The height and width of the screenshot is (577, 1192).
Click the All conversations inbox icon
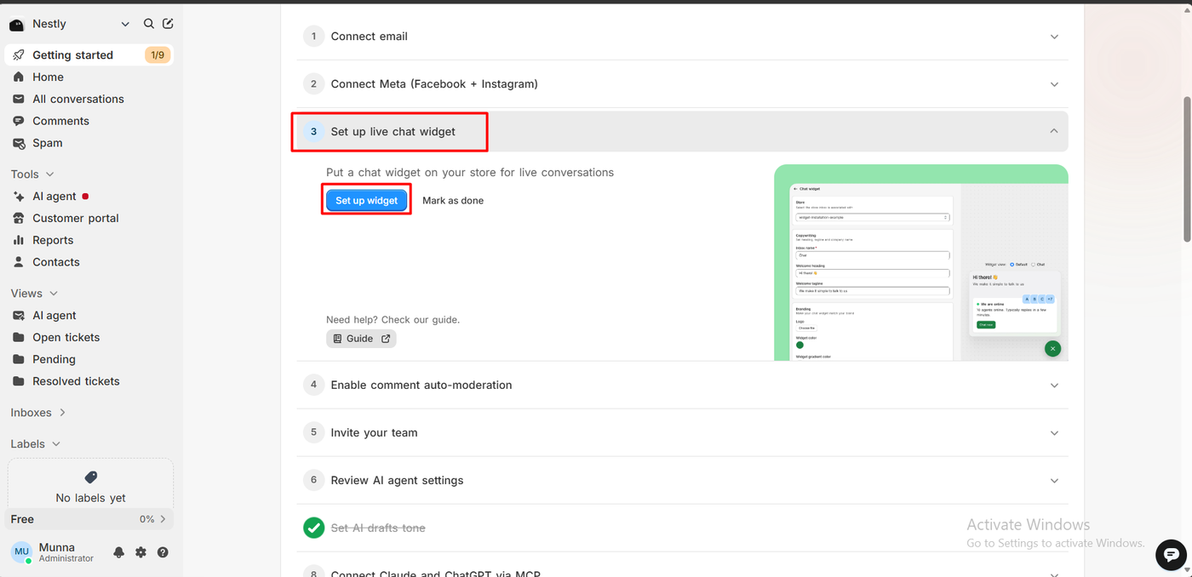19,99
